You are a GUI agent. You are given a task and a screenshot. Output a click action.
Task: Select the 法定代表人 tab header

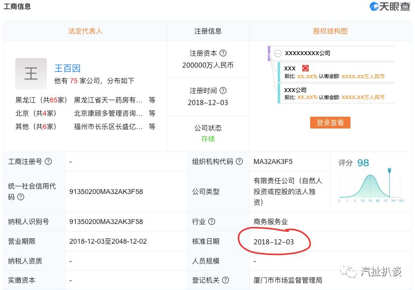[85, 31]
